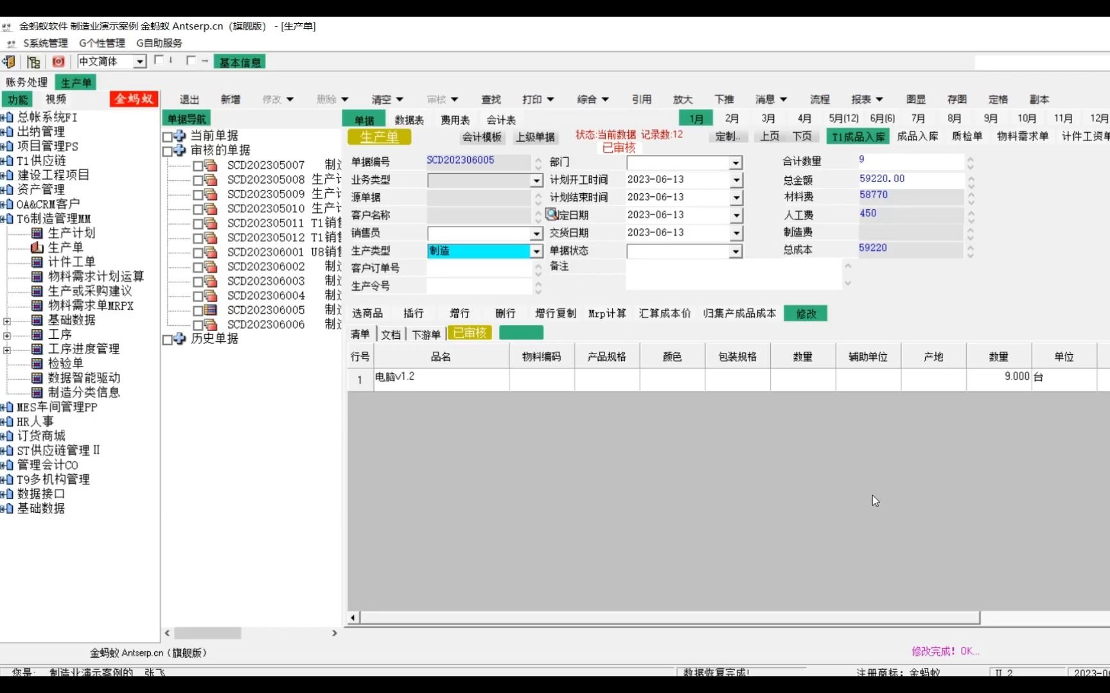Click the folder icon of 数据接口
Screen dimensions: 1110x693
[9, 494]
